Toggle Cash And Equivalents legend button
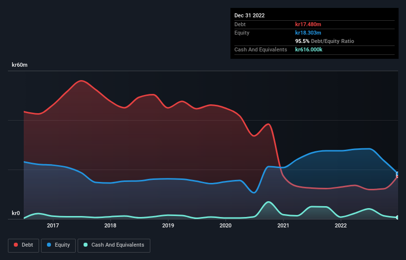The height and width of the screenshot is (260, 406). click(114, 245)
